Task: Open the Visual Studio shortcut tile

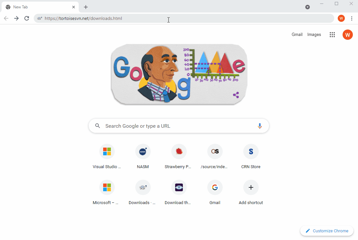Action: [107, 152]
